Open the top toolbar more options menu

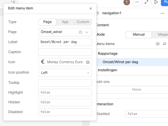[137, 2]
